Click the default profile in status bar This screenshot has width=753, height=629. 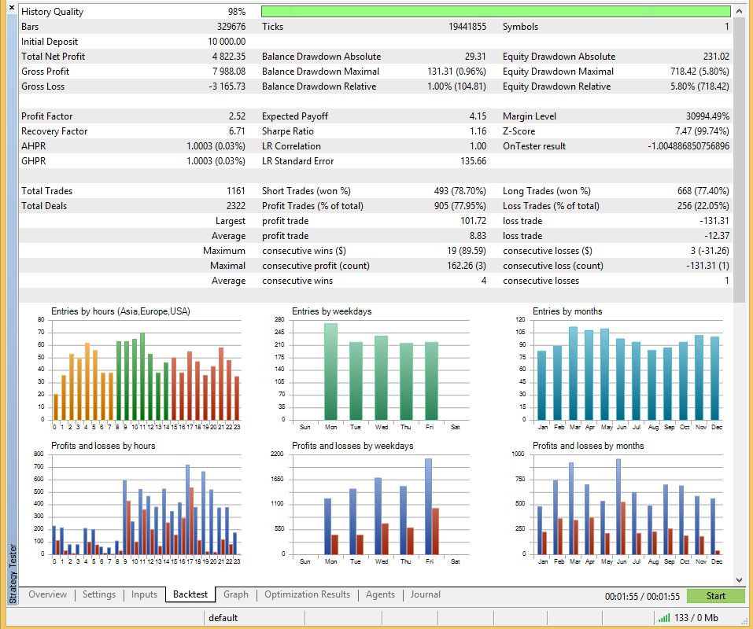click(223, 618)
